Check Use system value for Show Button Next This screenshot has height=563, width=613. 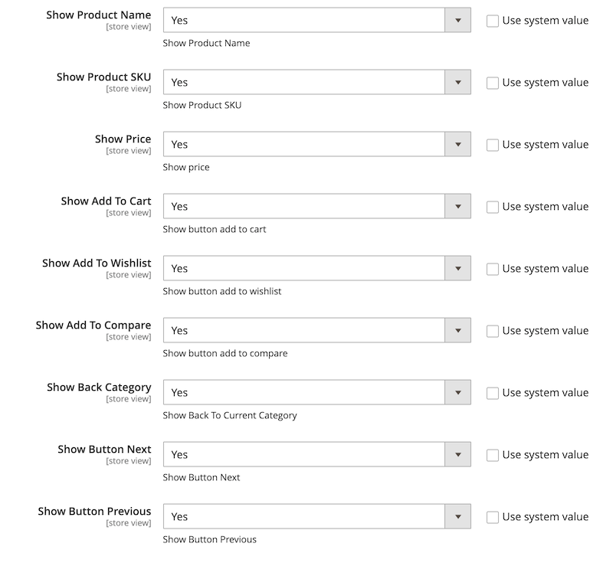[x=493, y=455]
